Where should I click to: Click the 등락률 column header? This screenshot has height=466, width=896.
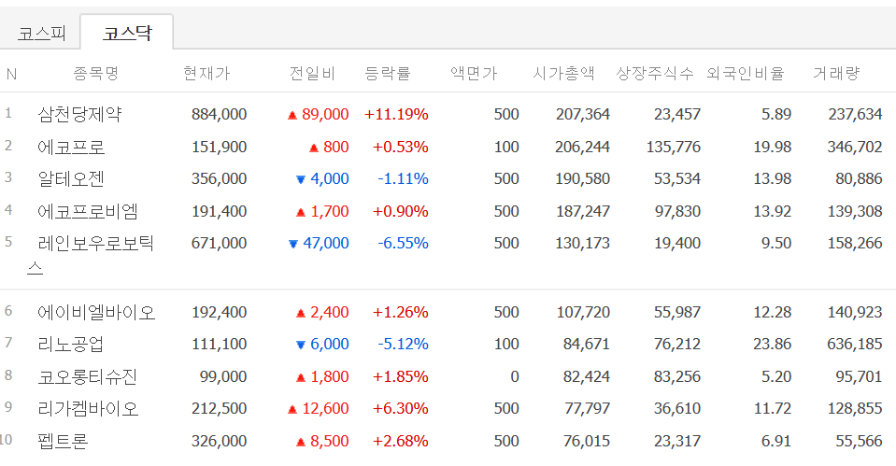pos(388,73)
